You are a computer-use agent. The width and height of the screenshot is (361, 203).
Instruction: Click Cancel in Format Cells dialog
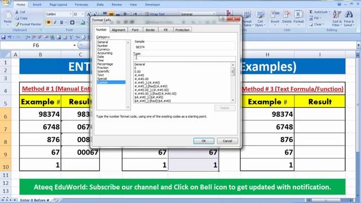tap(227, 141)
